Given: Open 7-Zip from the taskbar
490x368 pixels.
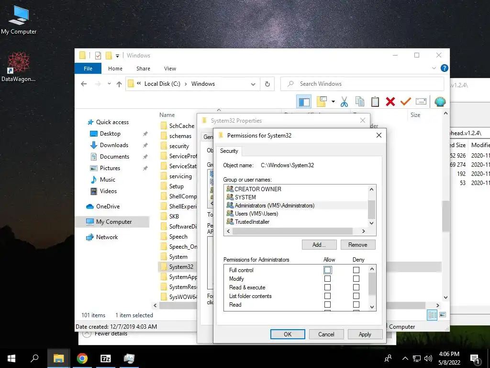Looking at the screenshot, I should (106, 358).
